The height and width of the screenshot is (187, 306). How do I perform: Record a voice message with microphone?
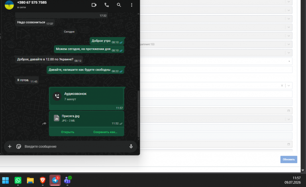131,146
